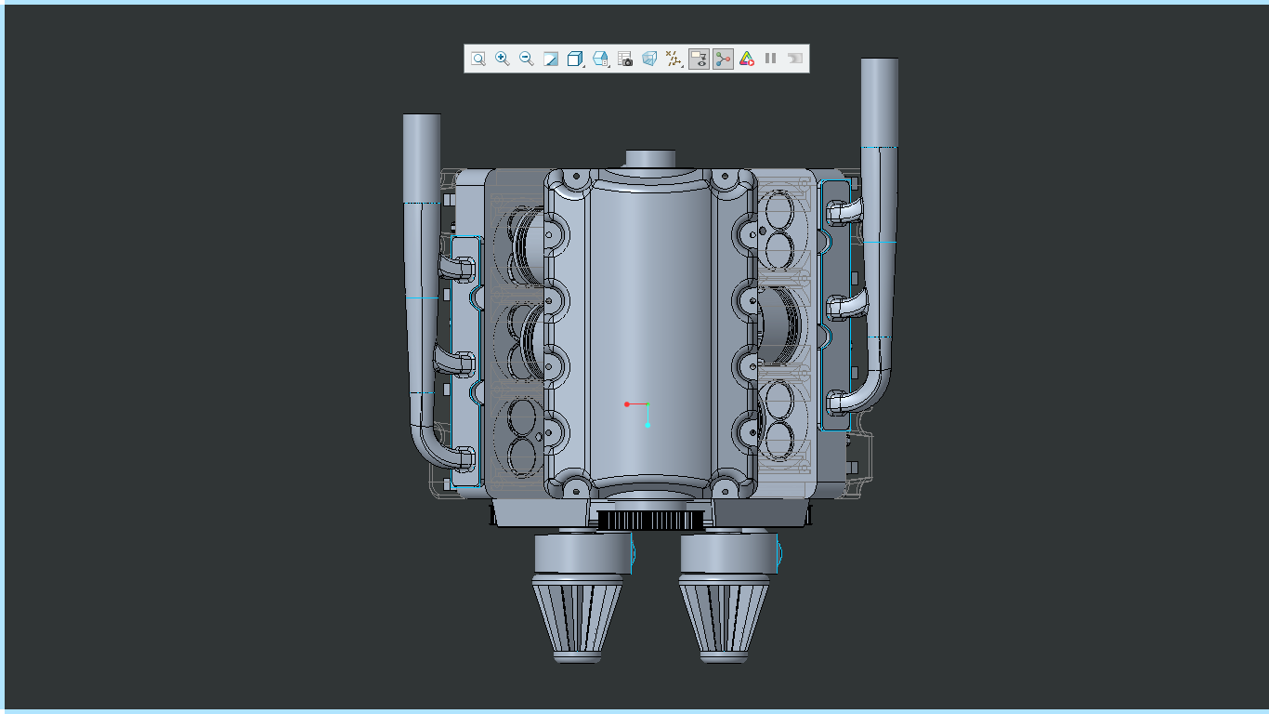Repaint the graphics window
Image resolution: width=1269 pixels, height=714 pixels.
point(551,59)
